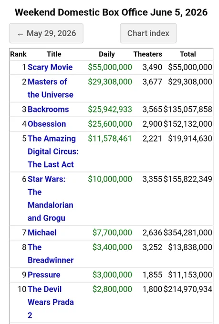Click the Rank column header
This screenshot has width=219, height=324.
pyautogui.click(x=18, y=54)
